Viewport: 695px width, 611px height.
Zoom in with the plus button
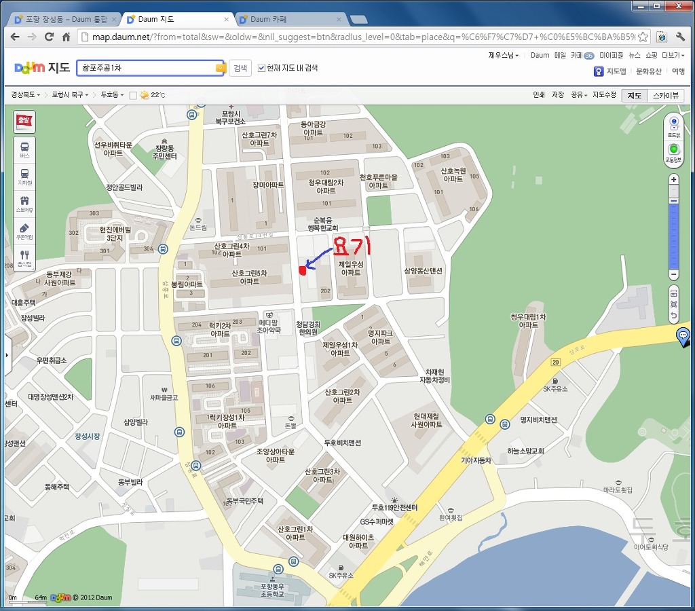(x=674, y=180)
